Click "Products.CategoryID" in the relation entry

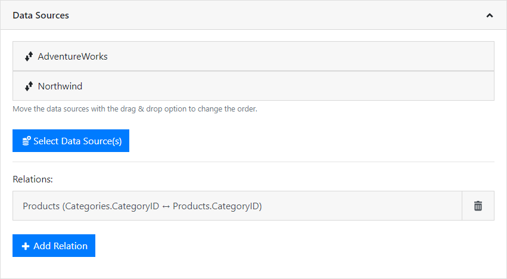216,206
